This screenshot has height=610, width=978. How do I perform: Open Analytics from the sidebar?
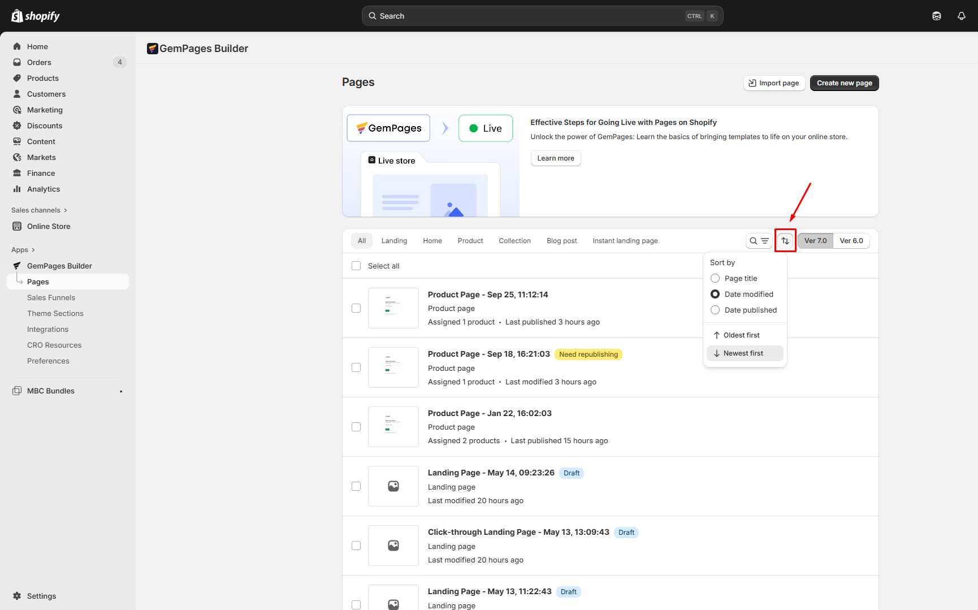42,189
